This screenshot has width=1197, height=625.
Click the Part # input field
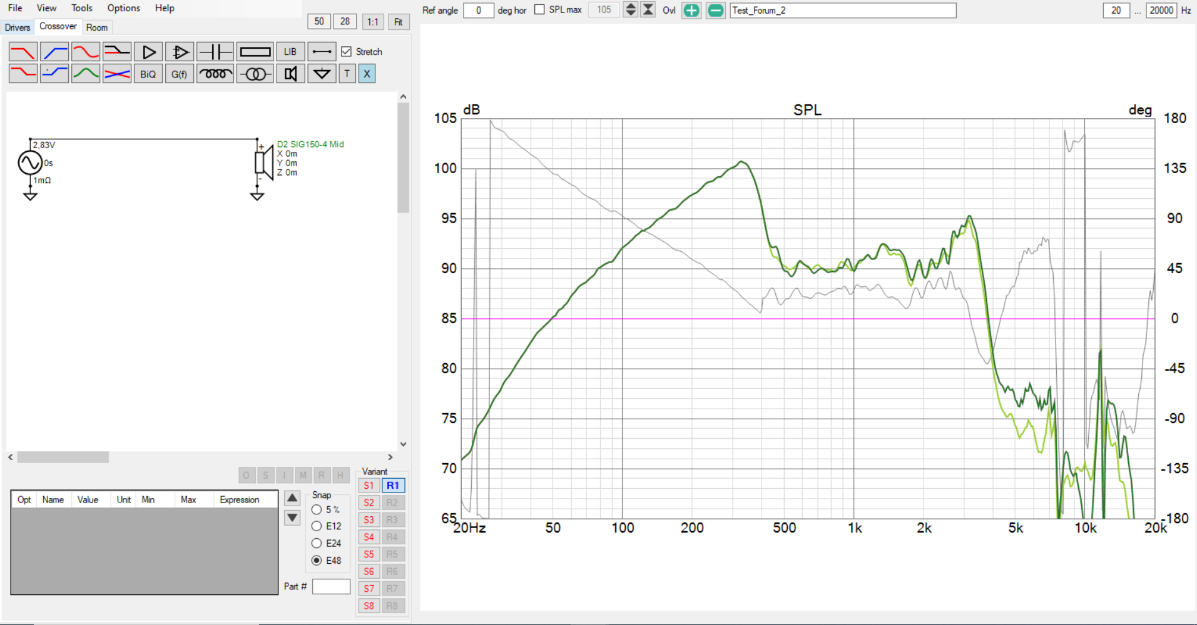click(331, 586)
